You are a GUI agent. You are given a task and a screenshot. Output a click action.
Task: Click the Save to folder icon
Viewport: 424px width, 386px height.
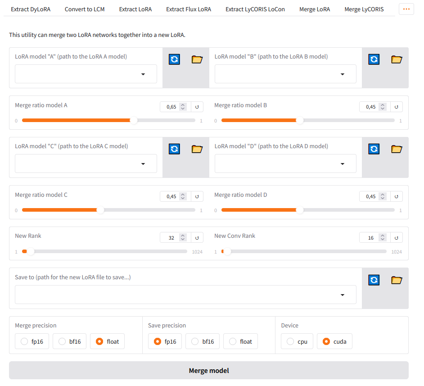(397, 280)
